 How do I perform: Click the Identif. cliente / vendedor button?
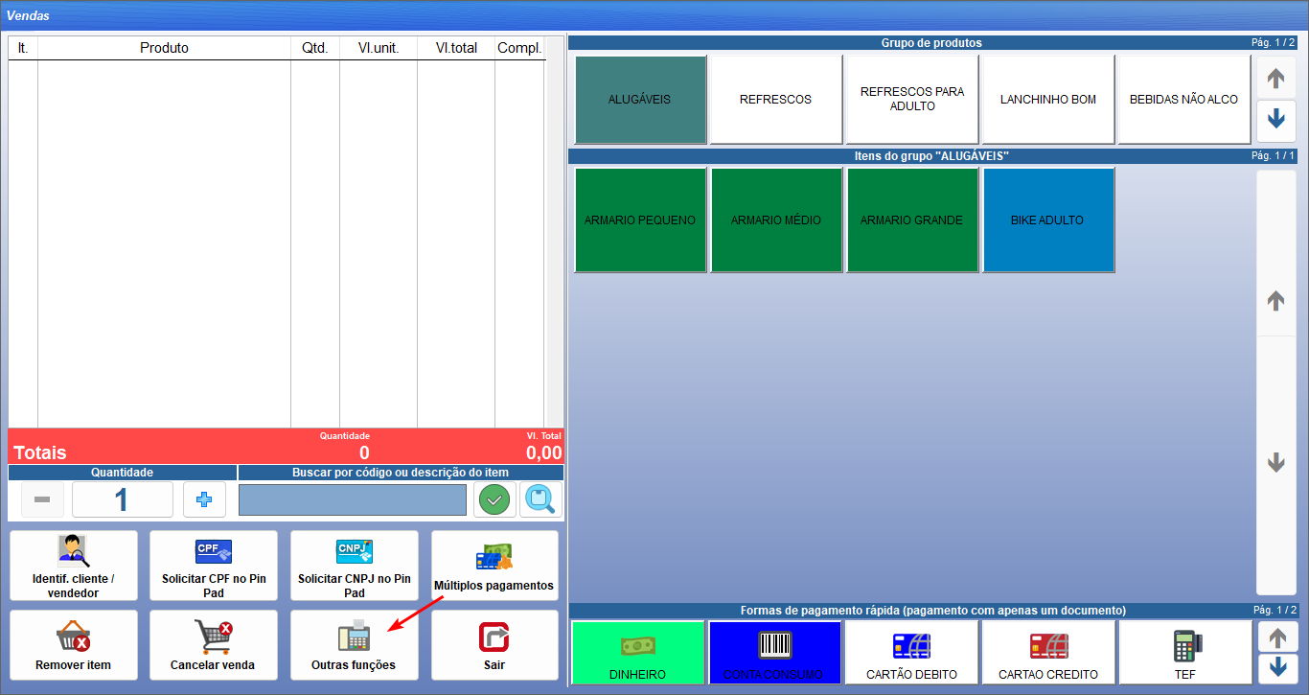74,566
